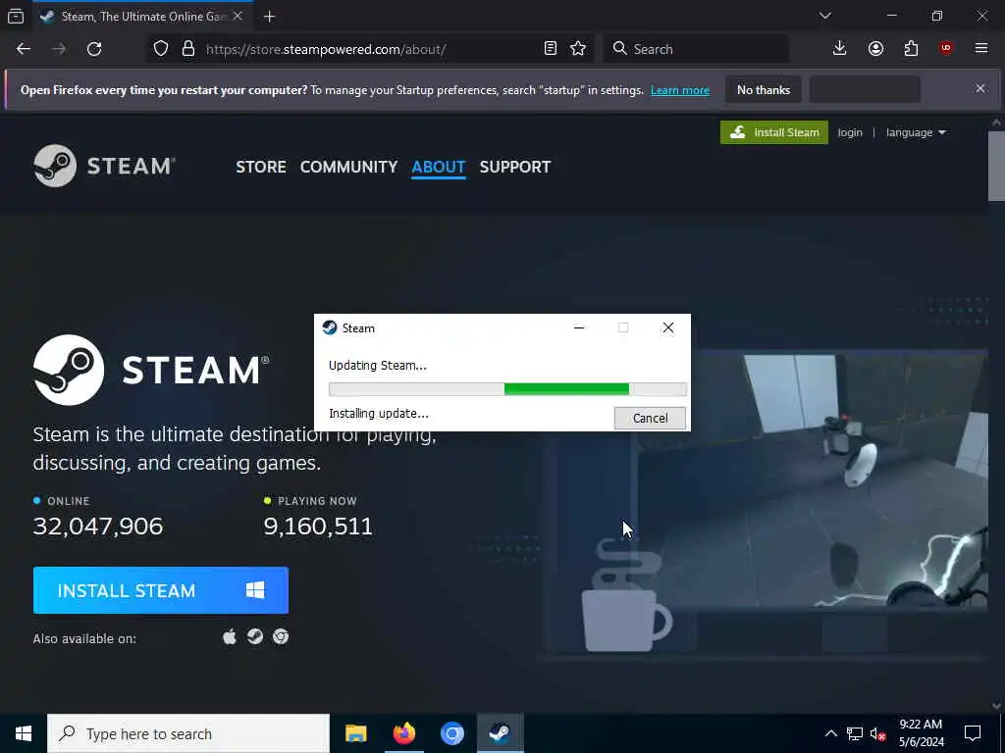Dismiss the Firefox startup notification bar
The height and width of the screenshot is (753, 1005).
point(980,88)
